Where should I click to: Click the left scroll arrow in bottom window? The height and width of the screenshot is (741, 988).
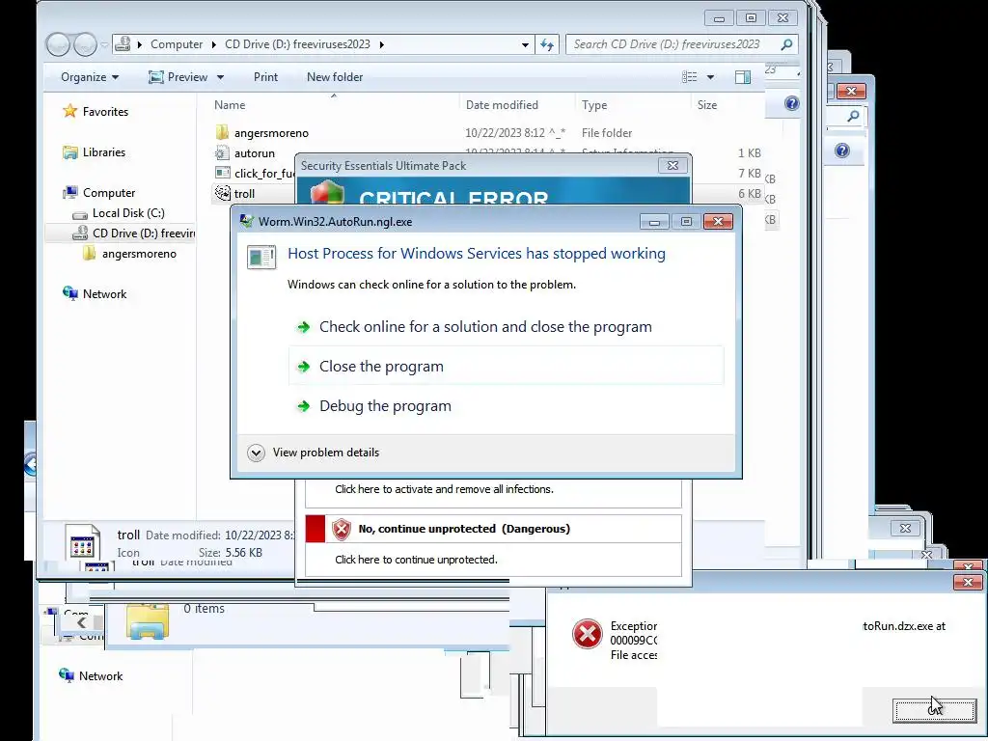point(81,623)
